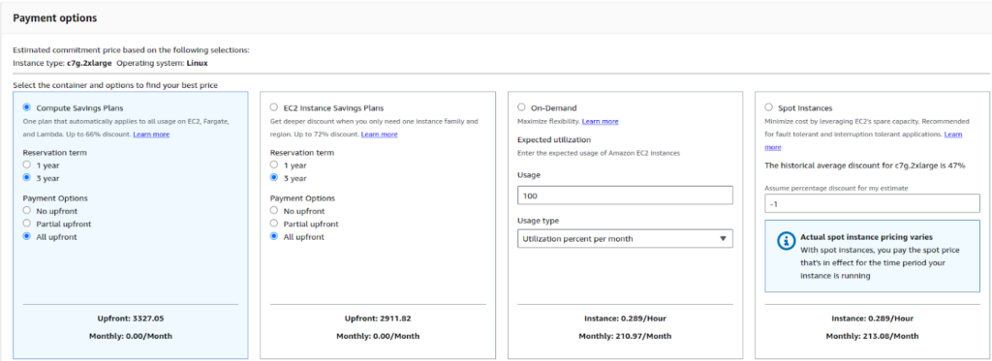Pick All upfront under Compute Savings Plans

(x=26, y=236)
